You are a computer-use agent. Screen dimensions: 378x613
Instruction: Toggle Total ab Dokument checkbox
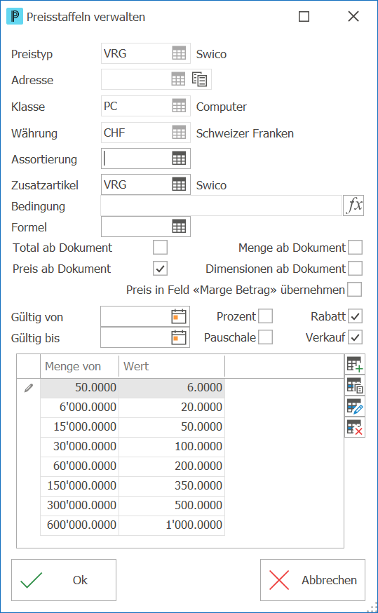point(161,248)
